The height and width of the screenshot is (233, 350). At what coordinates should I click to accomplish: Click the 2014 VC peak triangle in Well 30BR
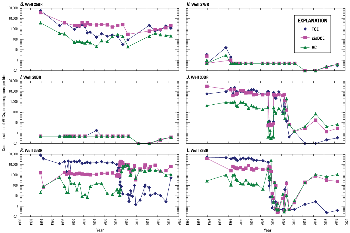pyautogui.click(x=315, y=114)
